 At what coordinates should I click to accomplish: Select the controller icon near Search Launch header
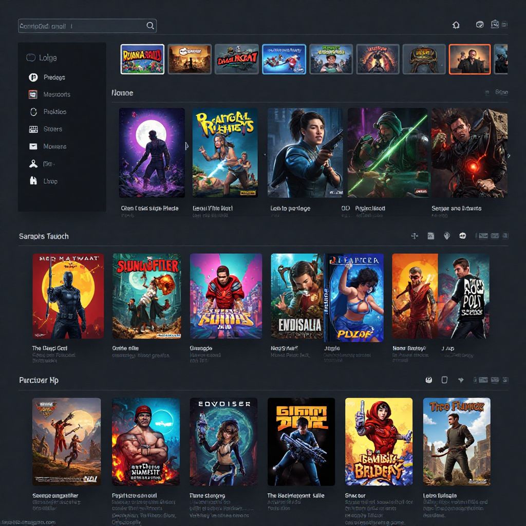click(414, 235)
